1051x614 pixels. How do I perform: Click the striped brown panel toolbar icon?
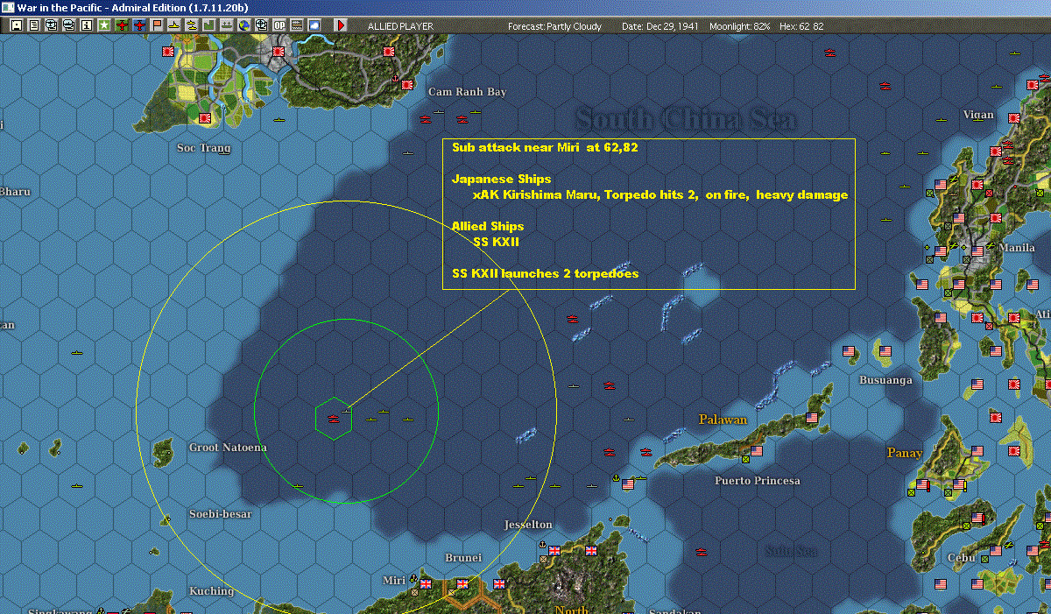point(297,25)
